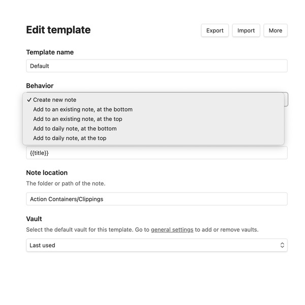Viewport: 305px width, 305px height.
Task: Open the Import template dialog
Action: pos(246,30)
